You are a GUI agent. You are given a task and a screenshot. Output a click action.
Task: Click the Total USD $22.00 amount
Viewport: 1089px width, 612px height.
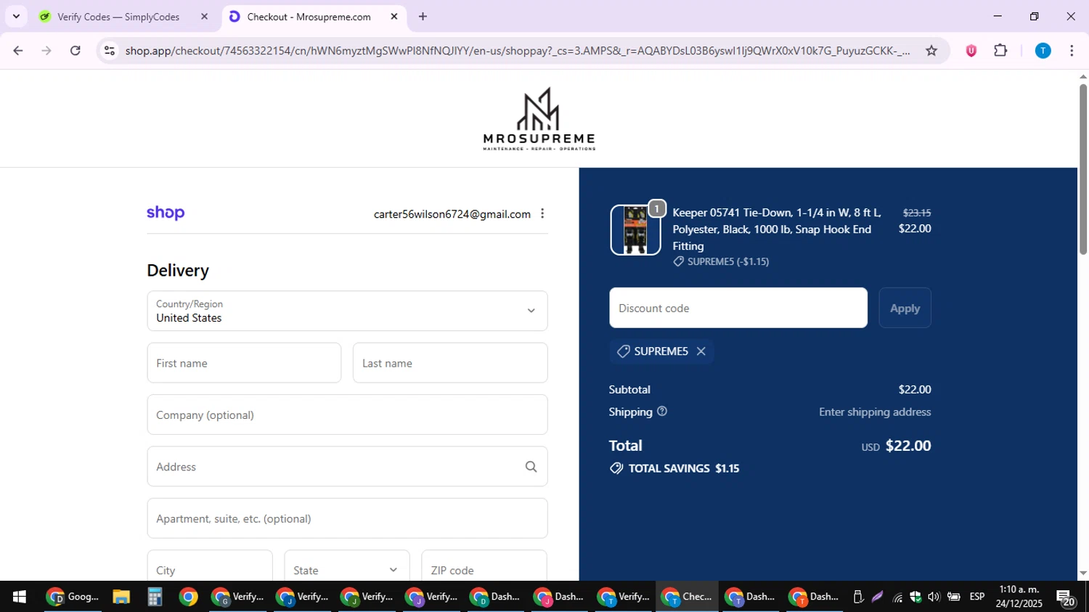896,446
